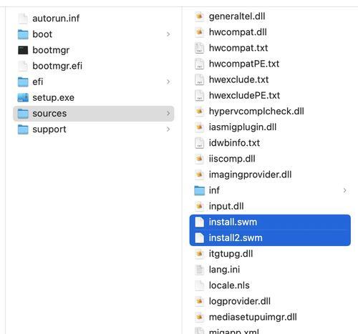Expand the efi folder chevron
The image size is (358, 334).
click(168, 82)
